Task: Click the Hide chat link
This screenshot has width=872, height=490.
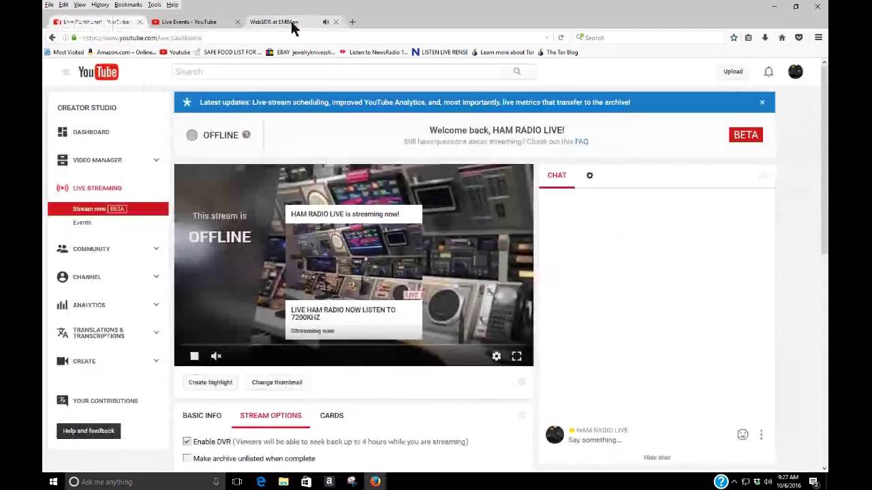Action: (657, 457)
